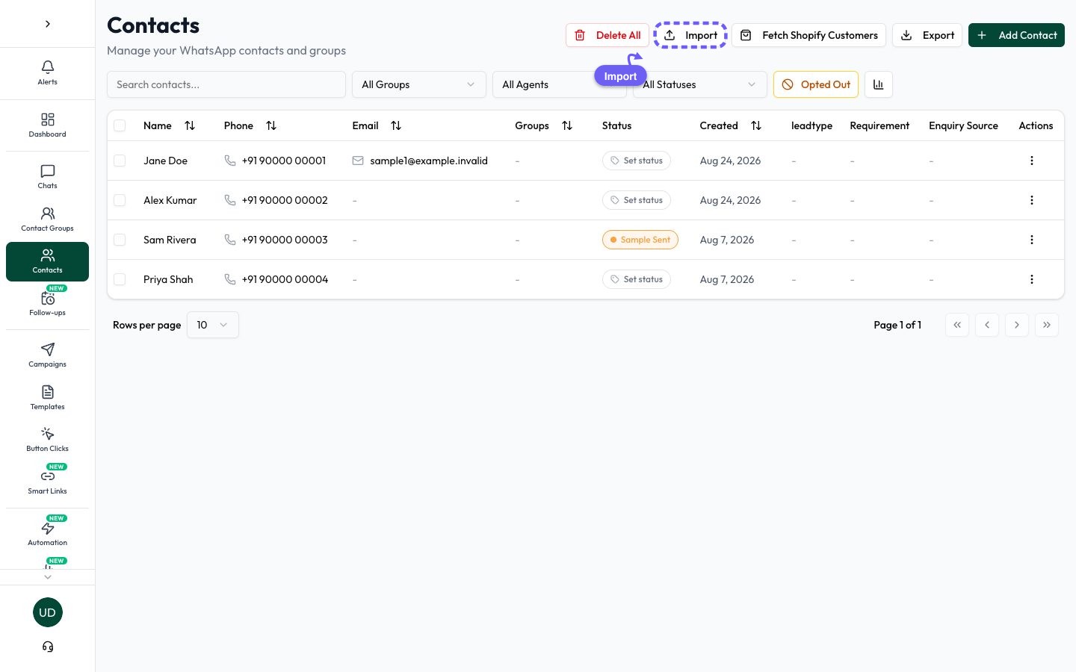Click Fetch Shopify Customers

[809, 35]
